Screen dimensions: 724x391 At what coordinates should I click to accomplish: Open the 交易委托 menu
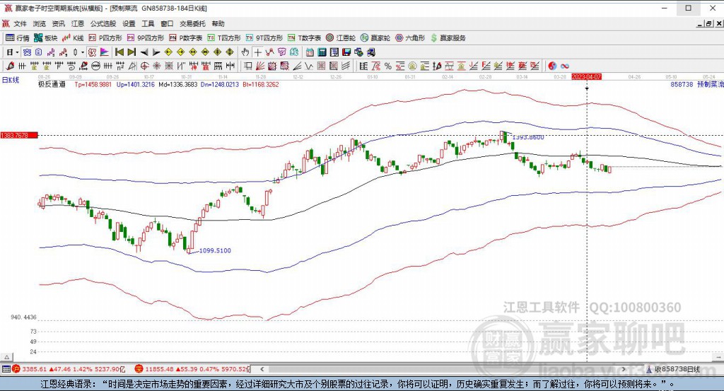(192, 23)
